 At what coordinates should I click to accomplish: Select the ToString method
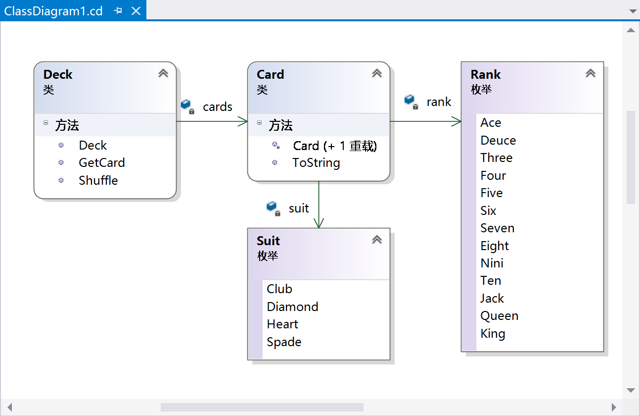click(316, 162)
